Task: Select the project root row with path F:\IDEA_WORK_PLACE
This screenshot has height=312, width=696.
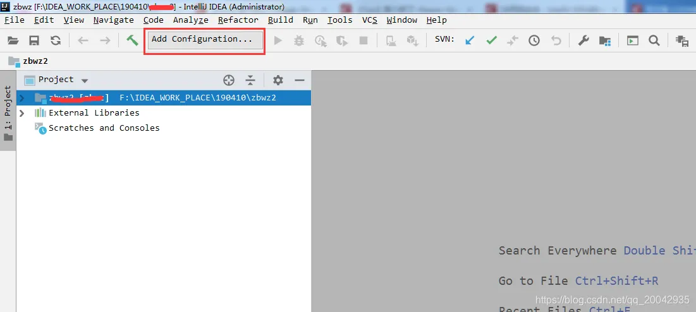Action: click(164, 97)
